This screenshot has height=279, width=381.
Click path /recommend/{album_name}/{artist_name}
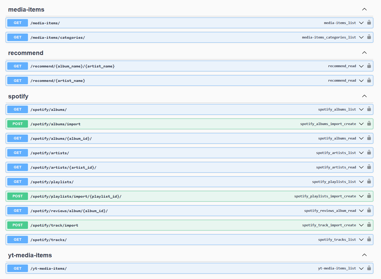coord(72,66)
